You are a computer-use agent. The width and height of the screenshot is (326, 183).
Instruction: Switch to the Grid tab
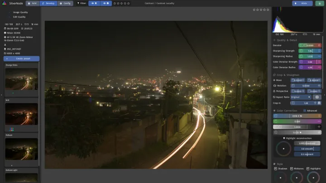32,3
